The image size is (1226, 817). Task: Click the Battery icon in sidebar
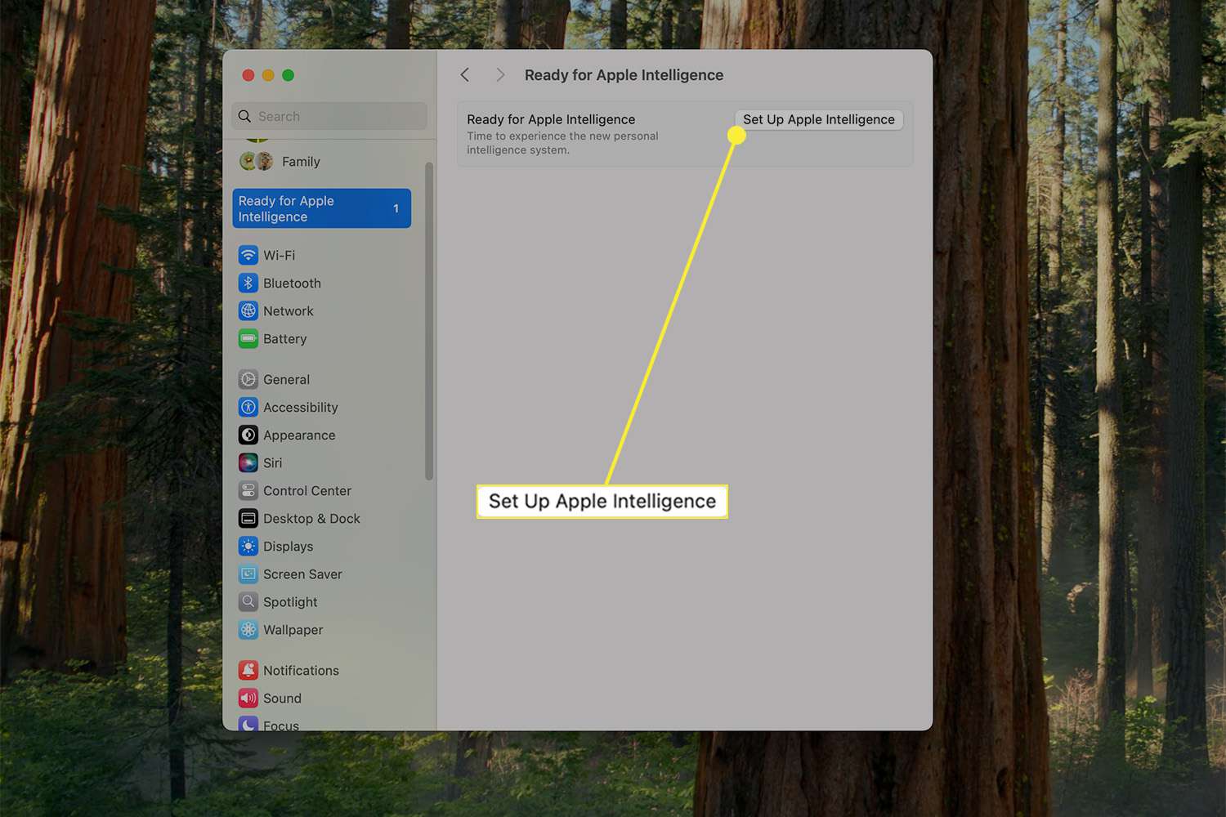point(248,339)
